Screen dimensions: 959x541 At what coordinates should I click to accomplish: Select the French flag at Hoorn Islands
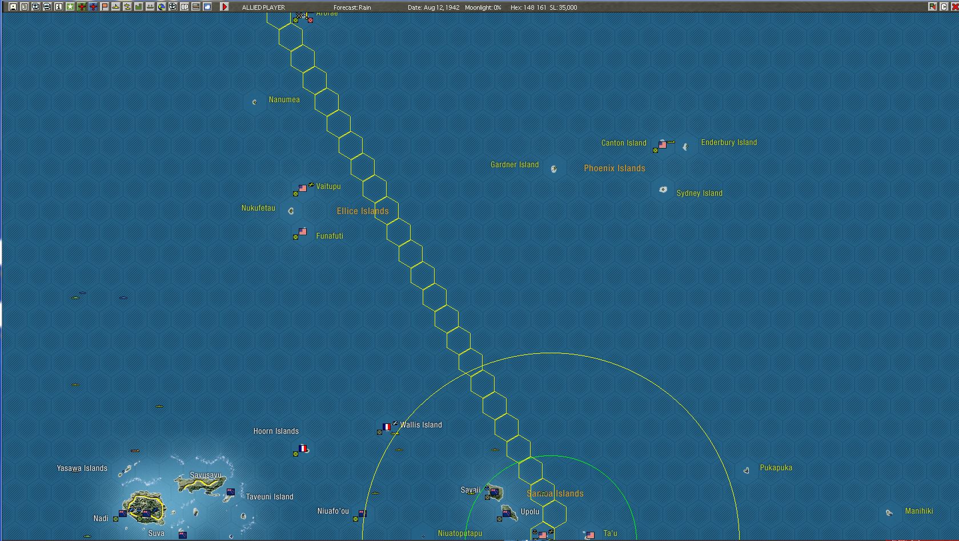[x=303, y=449]
